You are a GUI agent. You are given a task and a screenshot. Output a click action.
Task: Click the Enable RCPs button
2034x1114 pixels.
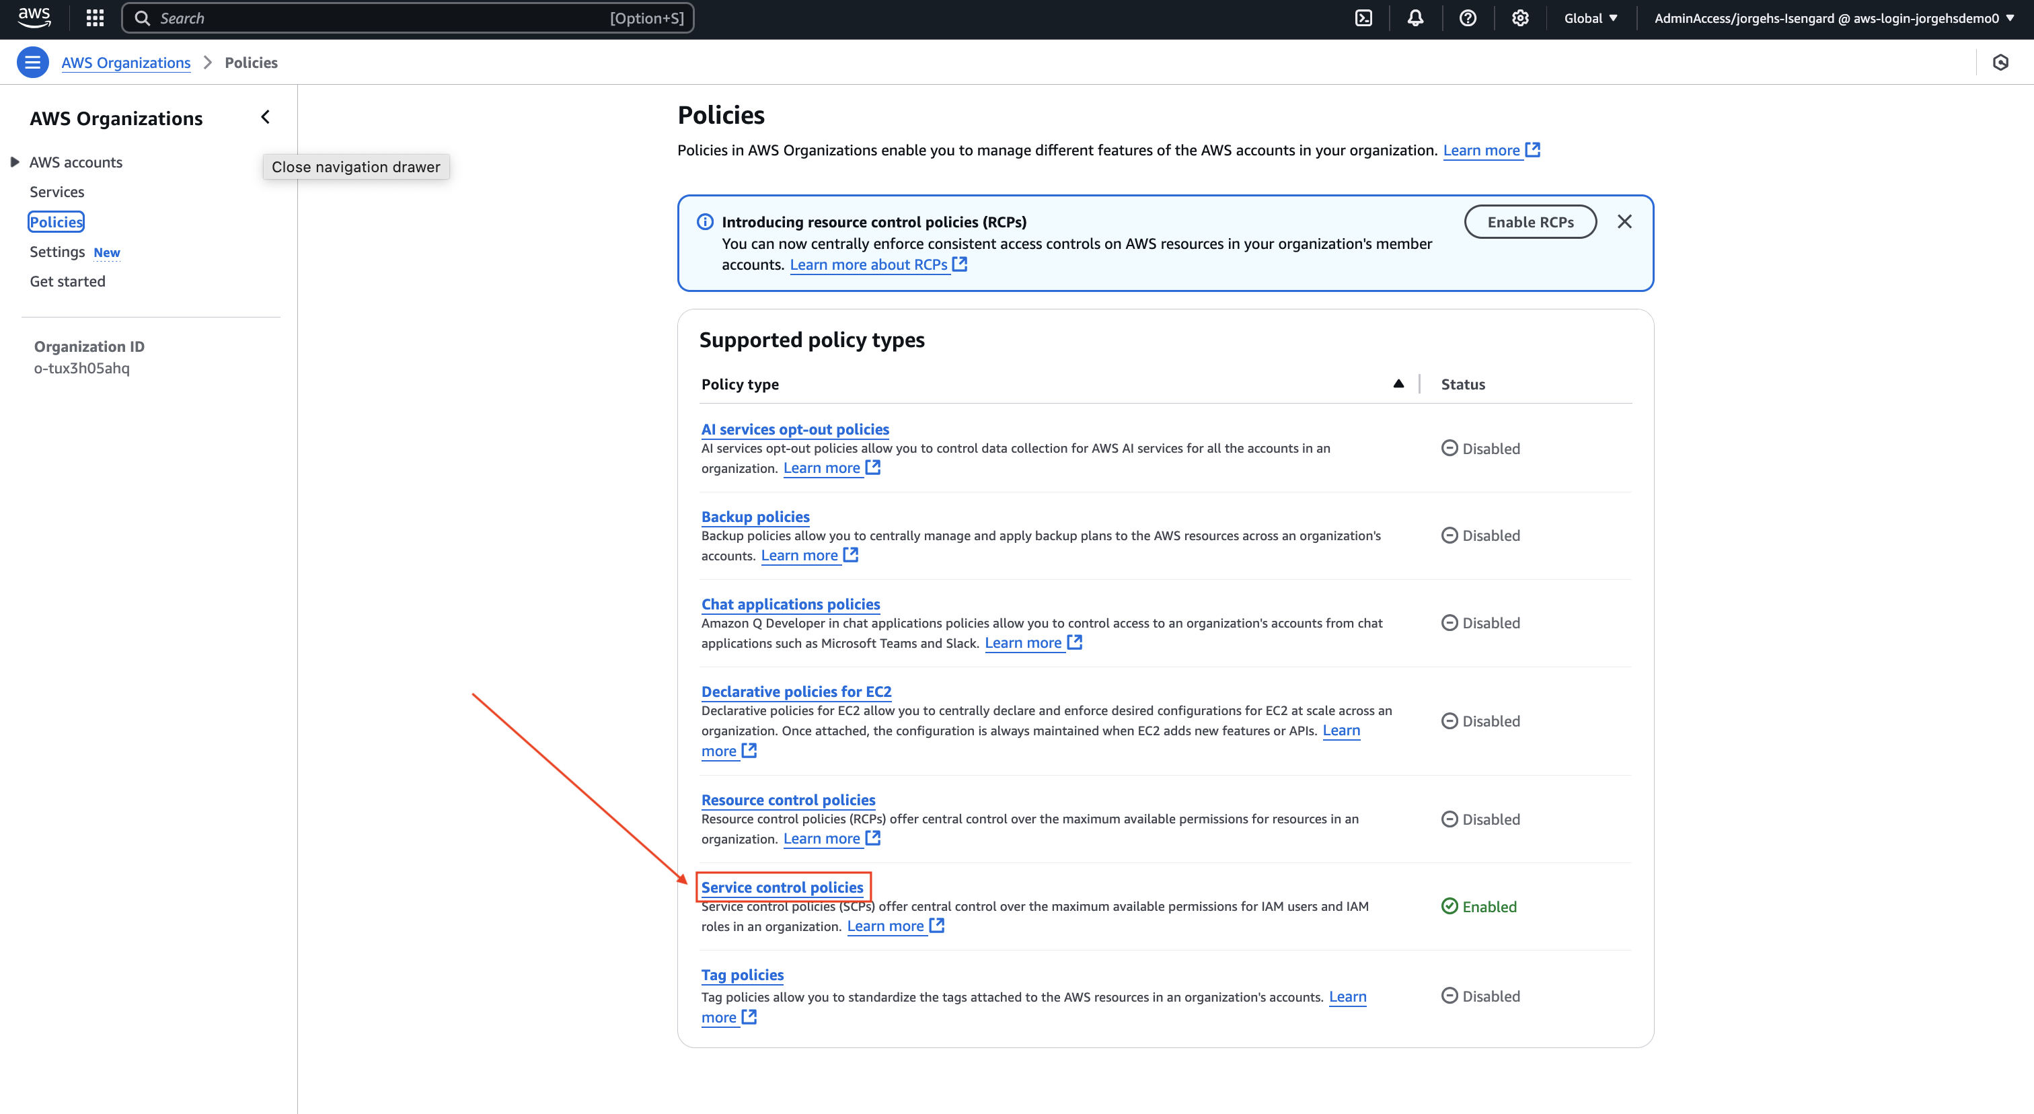[x=1530, y=222]
